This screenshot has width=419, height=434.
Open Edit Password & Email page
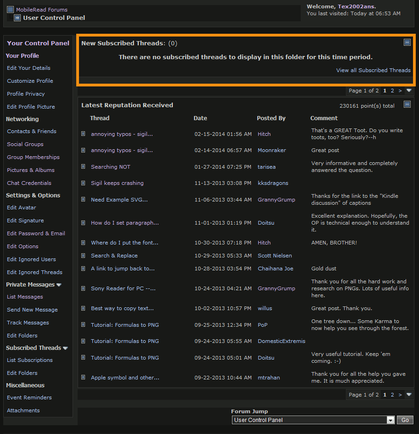click(36, 233)
